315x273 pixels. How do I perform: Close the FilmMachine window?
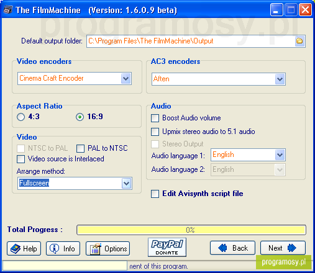(x=305, y=10)
